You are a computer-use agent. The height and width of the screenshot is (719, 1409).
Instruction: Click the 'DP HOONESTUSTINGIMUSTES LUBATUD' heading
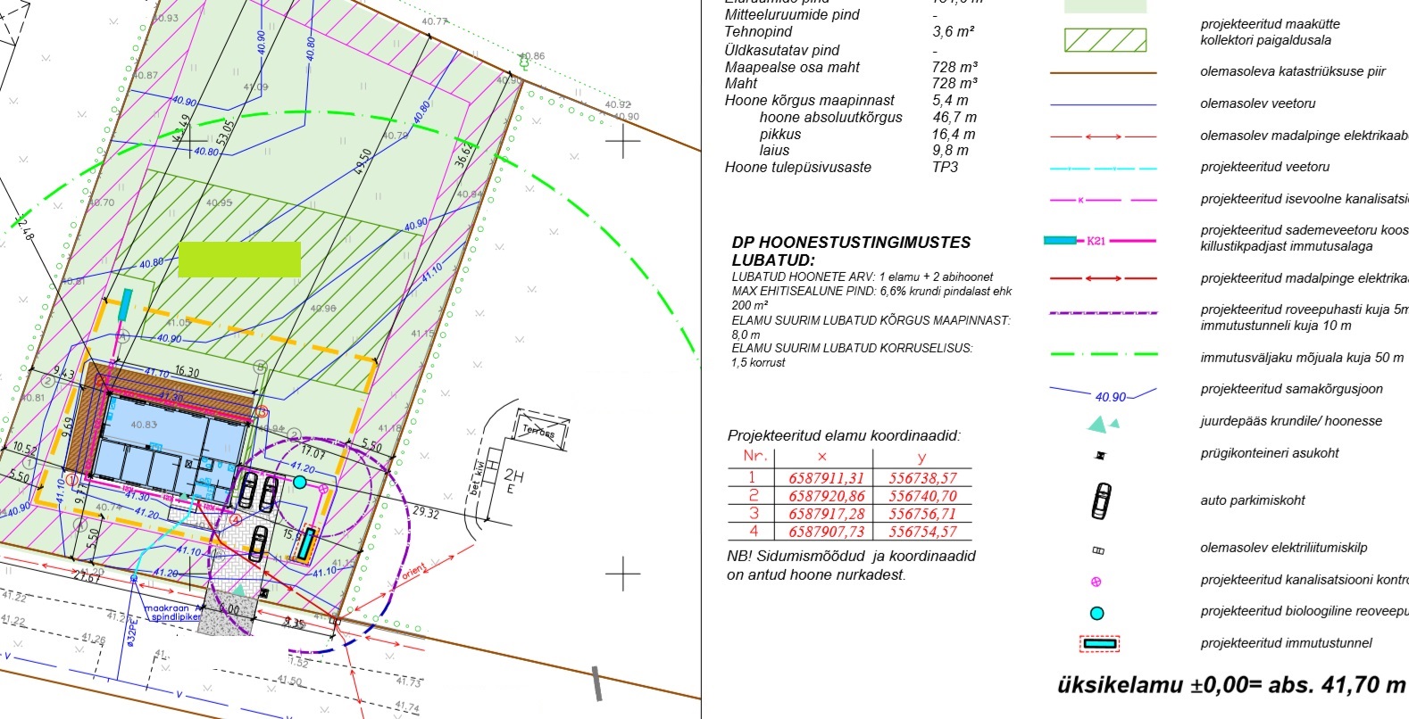tap(850, 251)
